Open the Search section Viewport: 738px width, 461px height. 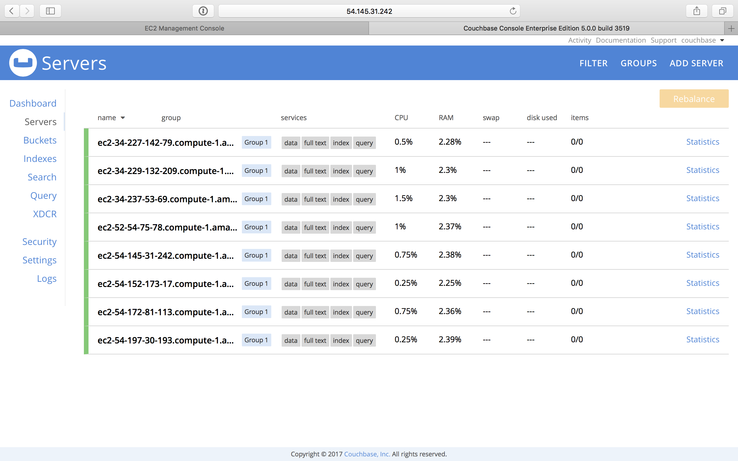coord(42,177)
